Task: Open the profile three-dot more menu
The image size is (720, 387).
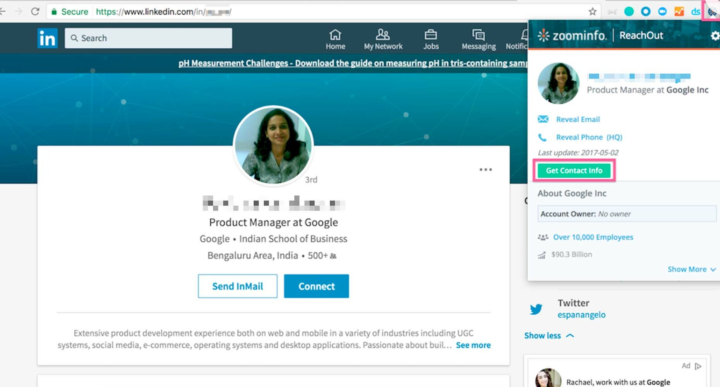Action: tap(485, 169)
